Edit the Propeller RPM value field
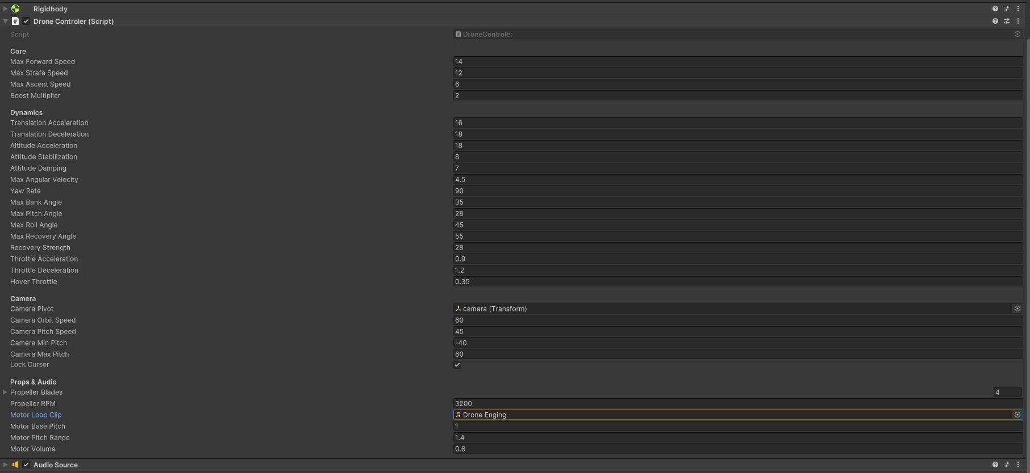Viewport: 1030px width, 473px height. (x=738, y=403)
